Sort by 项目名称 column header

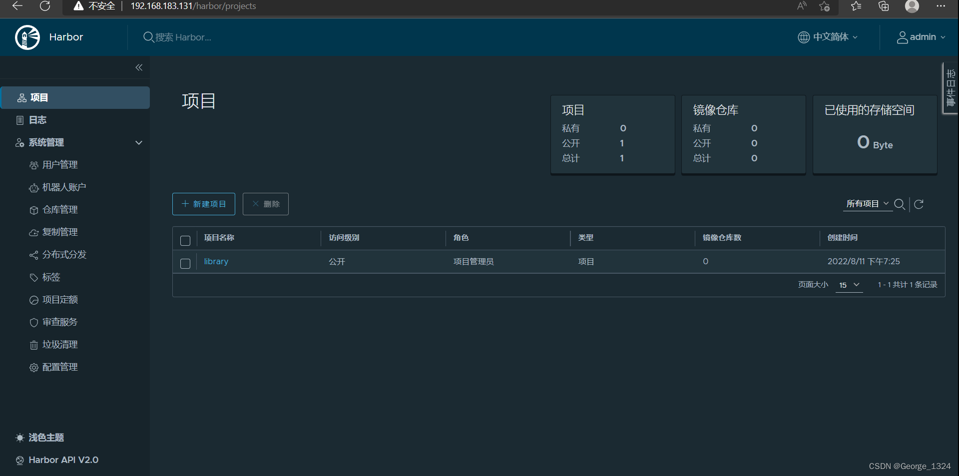219,238
